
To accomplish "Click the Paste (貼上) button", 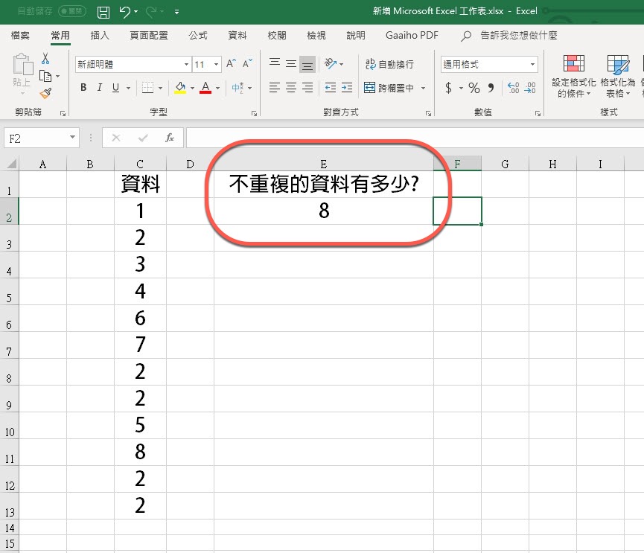I will pos(22,74).
